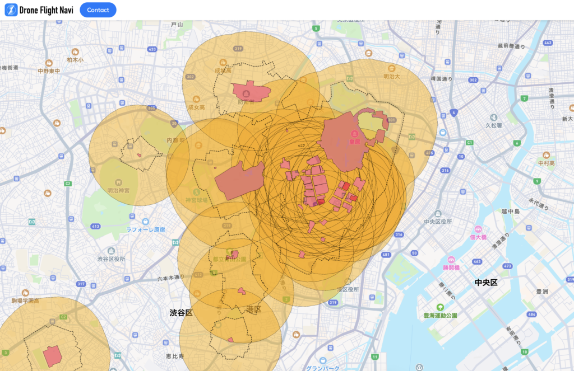This screenshot has width=574, height=371.
Task: Select the 渋谷区役所 ward office icon
Action: click(112, 251)
